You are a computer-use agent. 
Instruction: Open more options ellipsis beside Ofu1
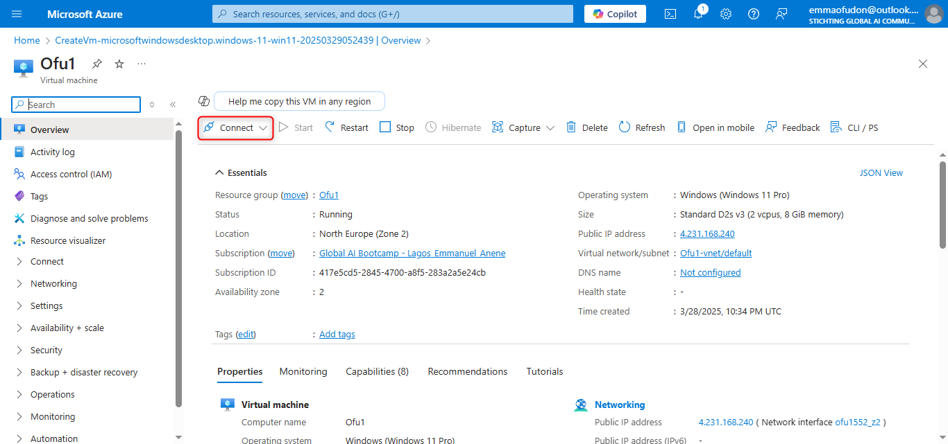point(142,64)
